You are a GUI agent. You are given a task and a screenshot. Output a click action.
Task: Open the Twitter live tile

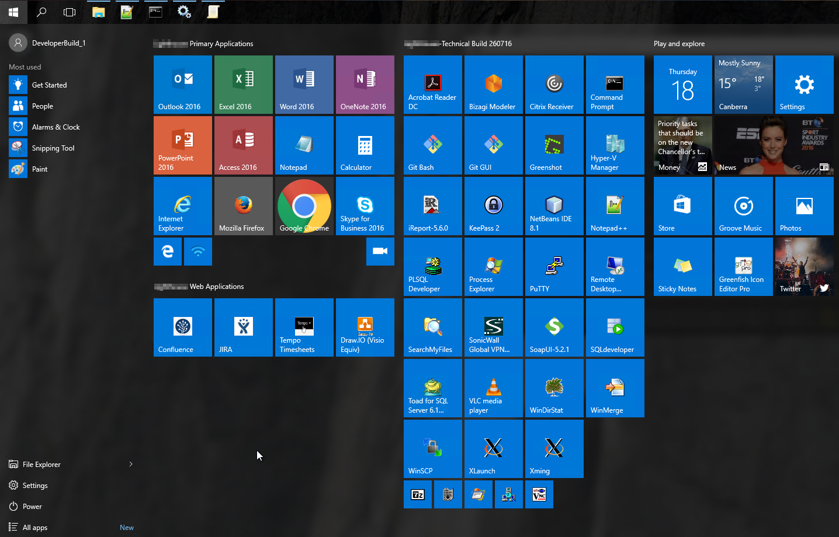click(805, 267)
